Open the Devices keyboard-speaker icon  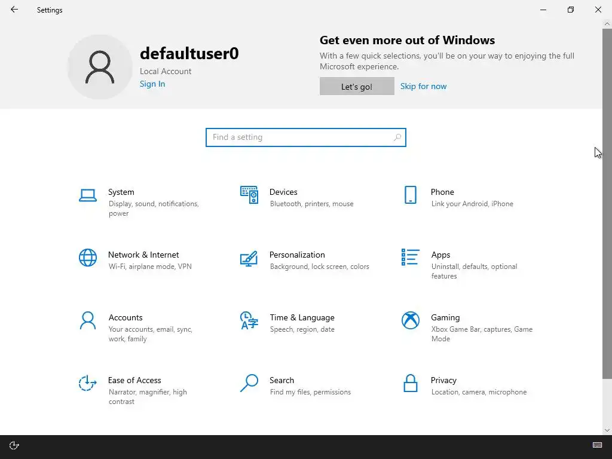click(x=249, y=195)
